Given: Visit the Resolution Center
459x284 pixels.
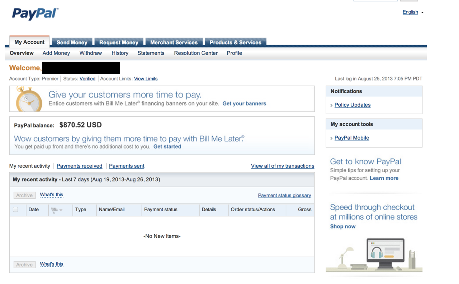Looking at the screenshot, I should pos(196,53).
